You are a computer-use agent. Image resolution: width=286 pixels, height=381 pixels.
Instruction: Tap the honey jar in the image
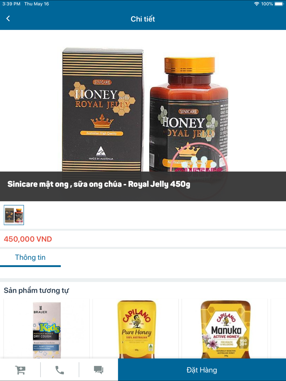[189, 114]
